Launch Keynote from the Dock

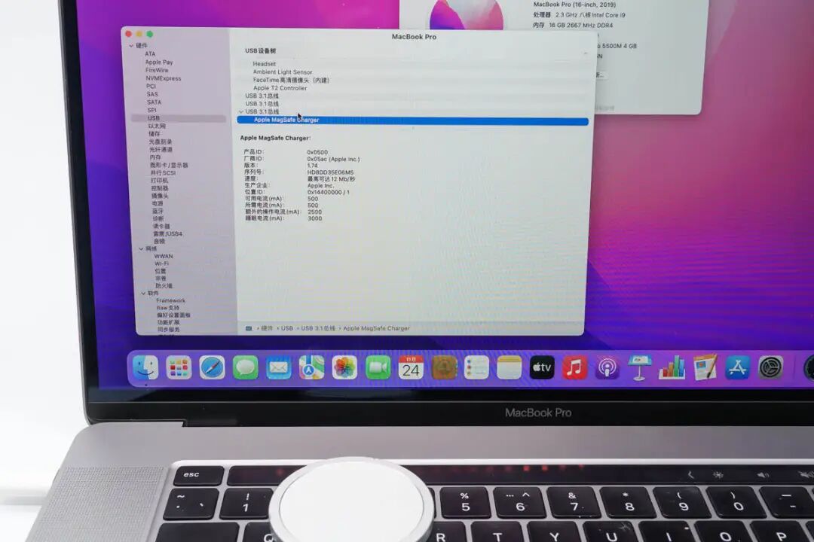[640, 367]
